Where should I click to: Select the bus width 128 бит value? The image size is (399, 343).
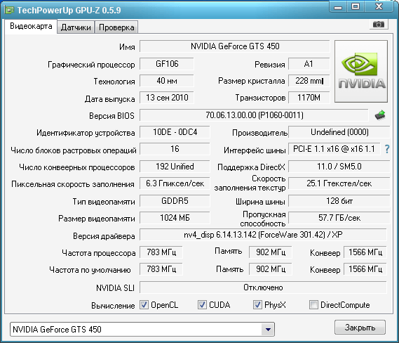339,201
